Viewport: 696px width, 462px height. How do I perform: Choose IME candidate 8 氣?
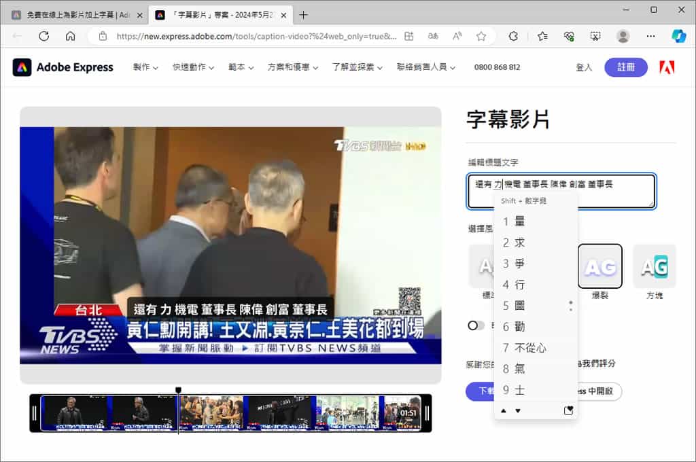(x=536, y=369)
